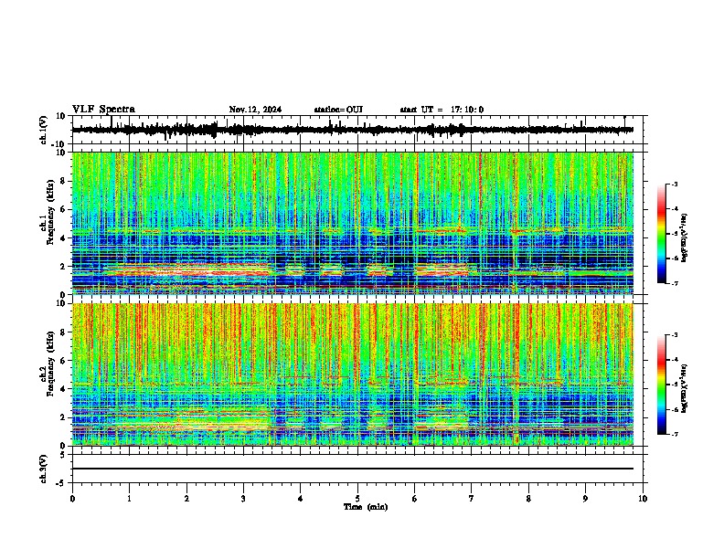Click the flat ch.3 voltage line
This screenshot has height=559, width=724.
pyautogui.click(x=353, y=469)
